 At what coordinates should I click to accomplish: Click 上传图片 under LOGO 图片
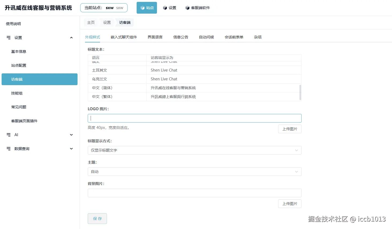290,129
